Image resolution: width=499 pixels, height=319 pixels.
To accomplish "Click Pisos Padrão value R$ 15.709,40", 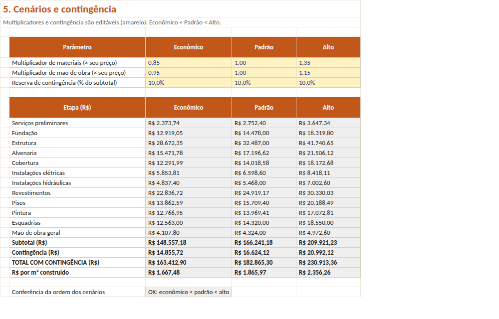I will [264, 203].
